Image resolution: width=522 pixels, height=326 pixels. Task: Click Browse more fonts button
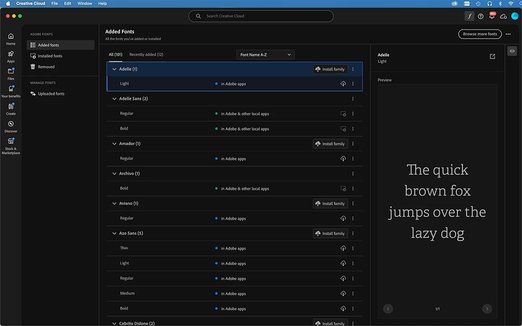click(480, 34)
